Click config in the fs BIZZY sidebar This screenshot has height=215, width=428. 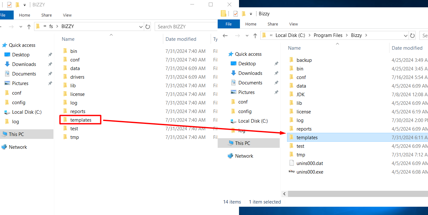tap(19, 103)
